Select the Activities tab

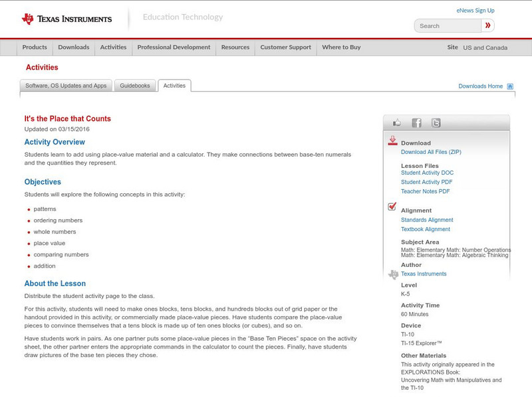(x=174, y=86)
